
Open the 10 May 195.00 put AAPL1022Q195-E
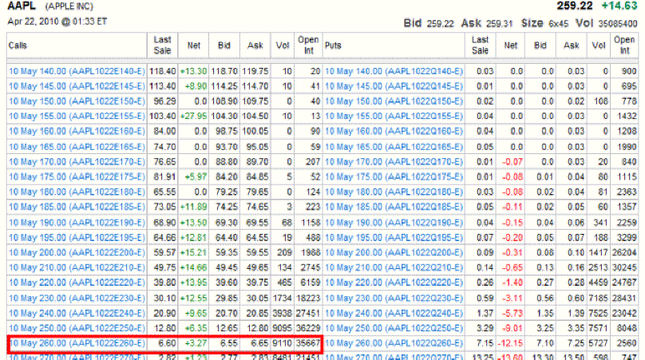[x=394, y=239]
